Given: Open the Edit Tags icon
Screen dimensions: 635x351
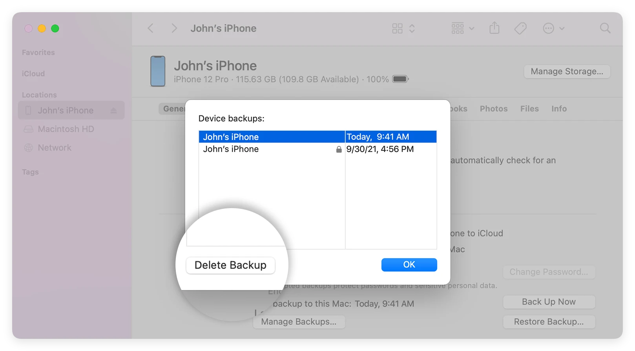Looking at the screenshot, I should click(520, 28).
